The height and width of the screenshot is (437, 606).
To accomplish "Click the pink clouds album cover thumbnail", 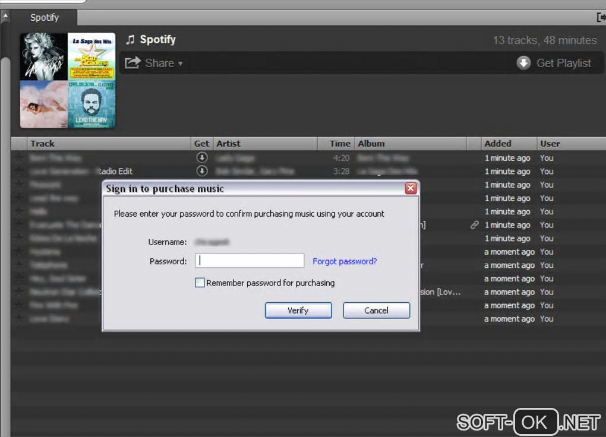I will [44, 104].
